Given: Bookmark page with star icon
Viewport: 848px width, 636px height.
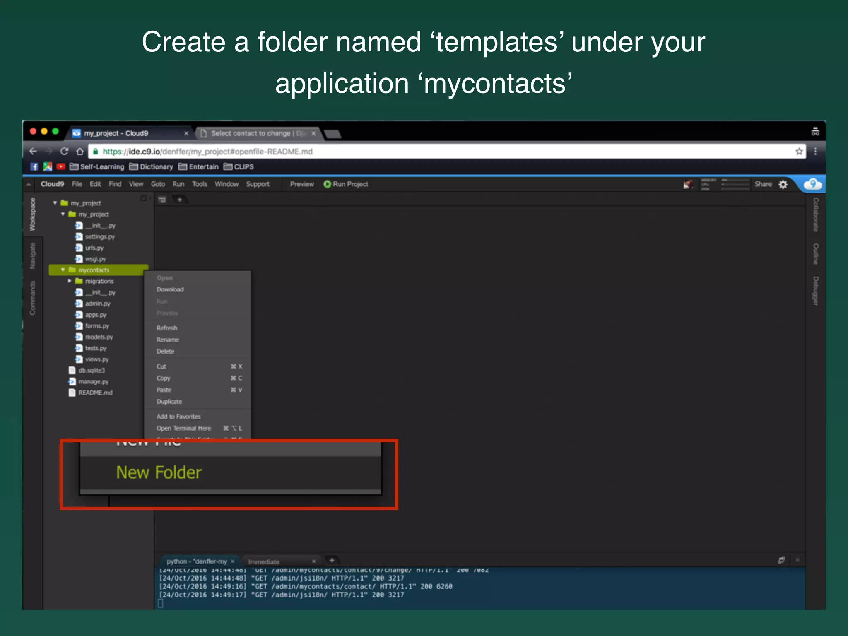Looking at the screenshot, I should click(799, 151).
